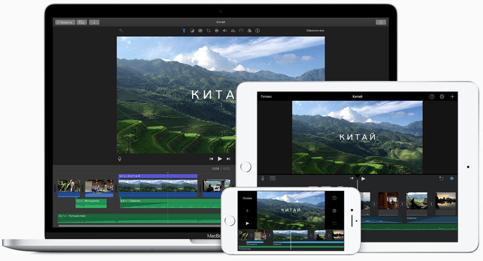Click Сбросить все on the Mac
The image size is (483, 261).
pyautogui.click(x=315, y=30)
